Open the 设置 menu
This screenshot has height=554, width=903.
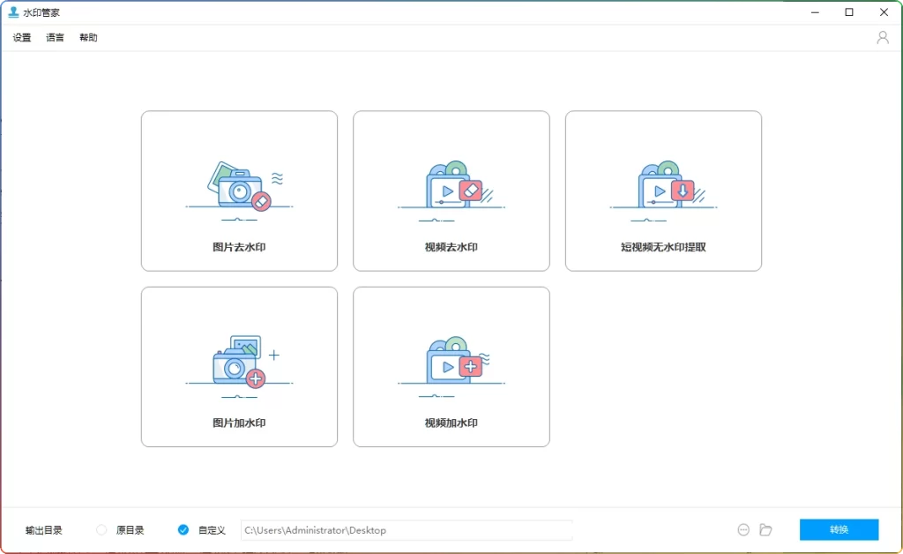[x=20, y=37]
